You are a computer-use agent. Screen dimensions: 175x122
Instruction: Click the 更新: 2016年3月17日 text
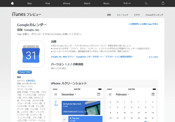(x=27, y=83)
